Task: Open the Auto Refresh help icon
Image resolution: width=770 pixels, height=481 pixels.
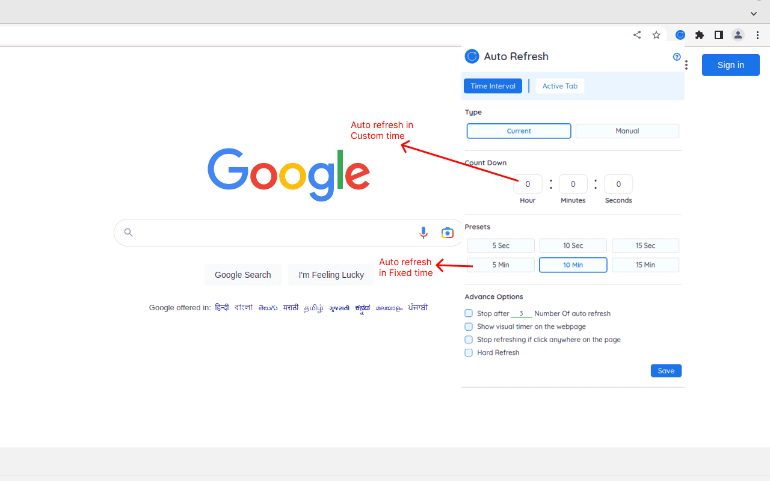Action: [x=677, y=57]
